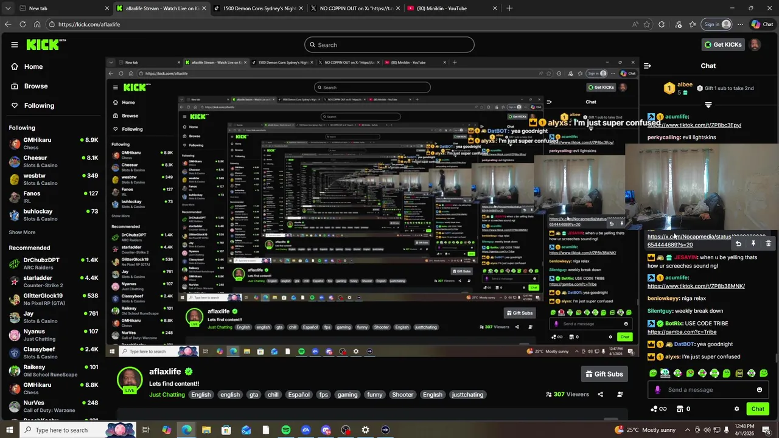Open chat settings gear icon
This screenshot has height=438, width=779.
736,409
